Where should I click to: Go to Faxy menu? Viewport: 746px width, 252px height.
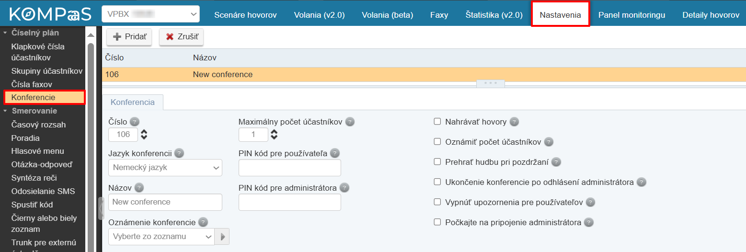tap(439, 15)
